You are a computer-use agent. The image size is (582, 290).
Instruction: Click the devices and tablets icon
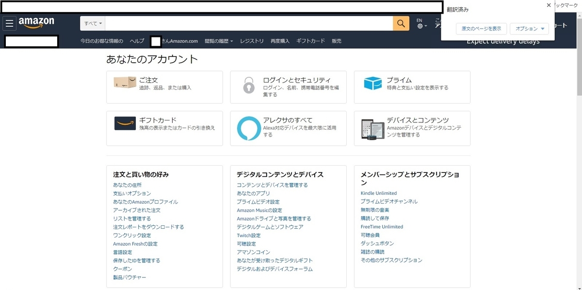click(372, 129)
